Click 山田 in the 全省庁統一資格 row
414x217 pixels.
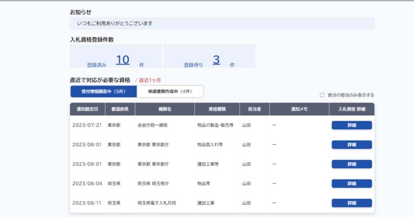pos(246,125)
